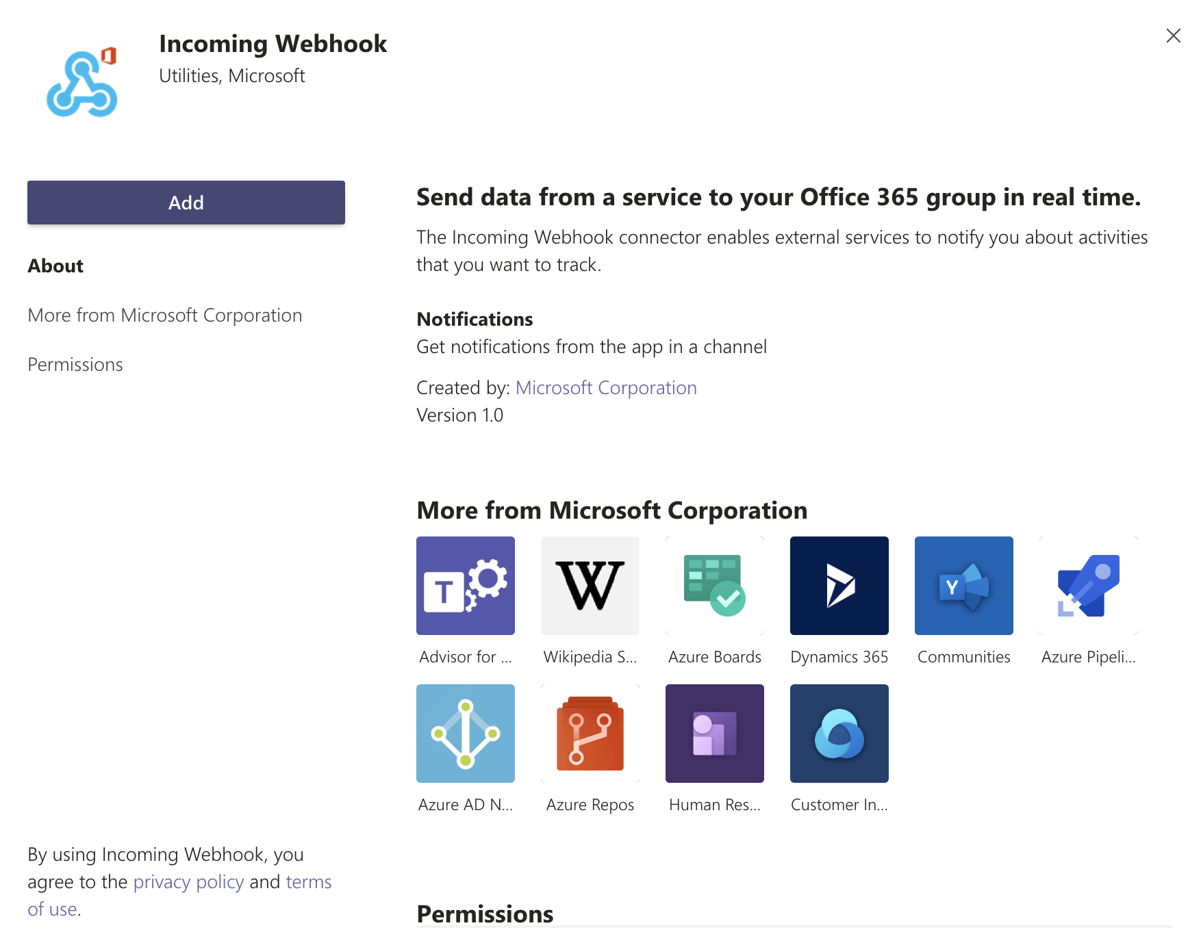Open the Azure Repos app icon
The image size is (1201, 945).
coord(590,734)
